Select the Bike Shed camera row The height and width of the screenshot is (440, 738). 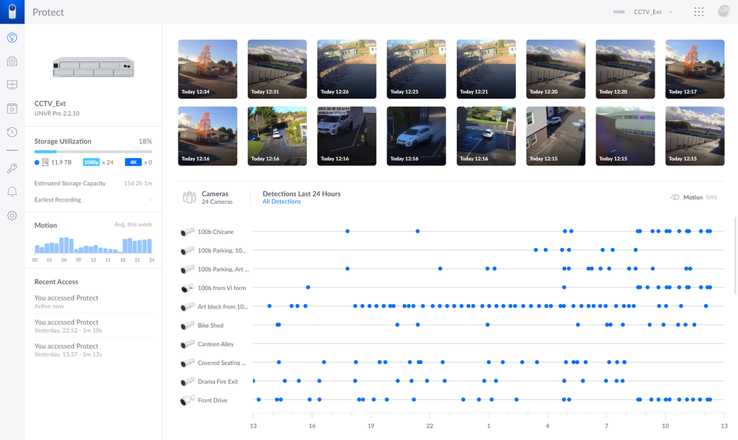(210, 326)
